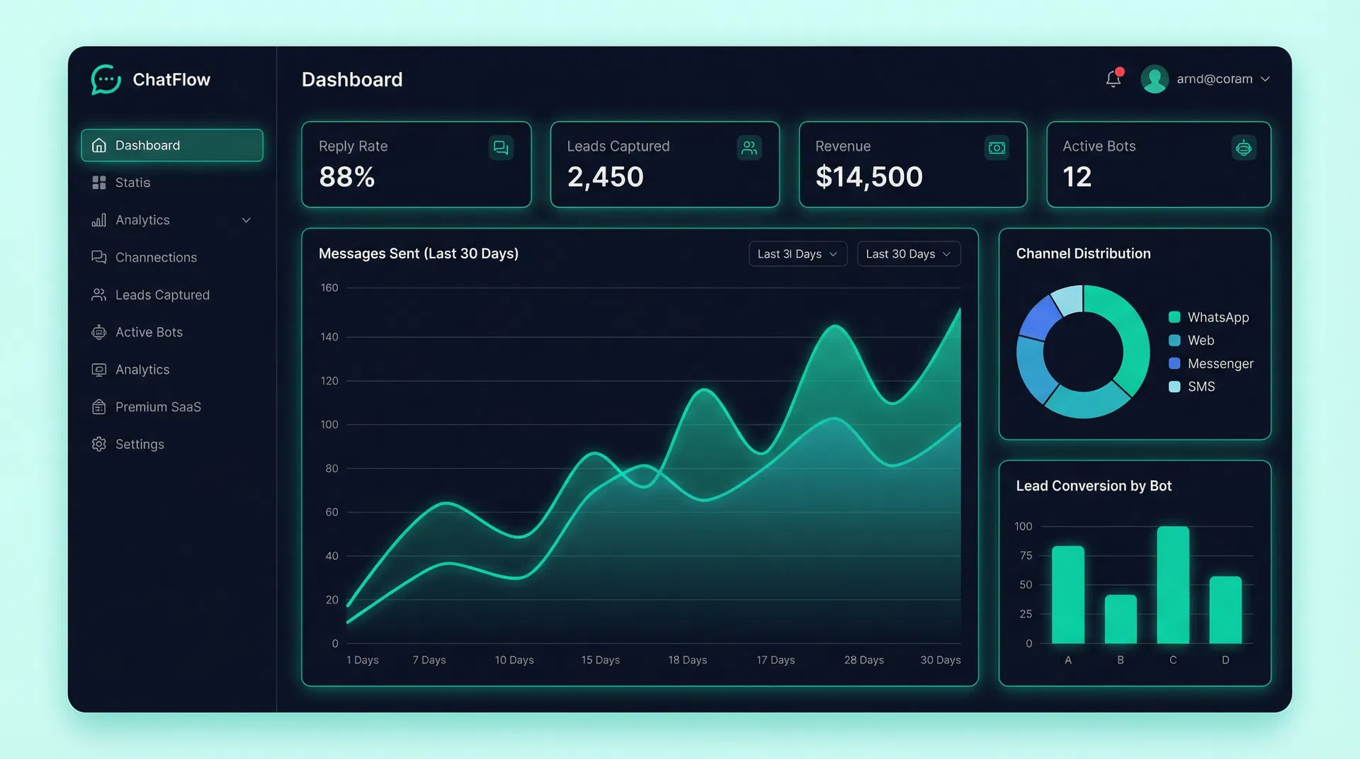Click the Active Bots robot icon
The width and height of the screenshot is (1360, 759).
coord(1244,148)
